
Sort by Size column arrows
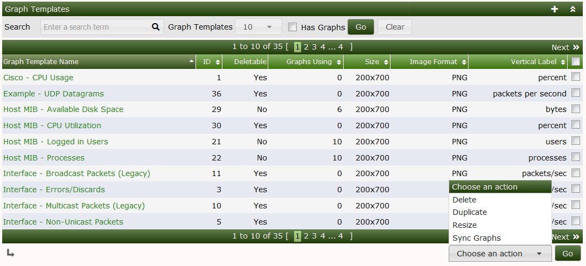point(386,62)
